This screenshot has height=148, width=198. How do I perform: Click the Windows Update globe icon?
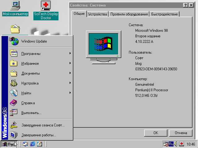(14, 41)
